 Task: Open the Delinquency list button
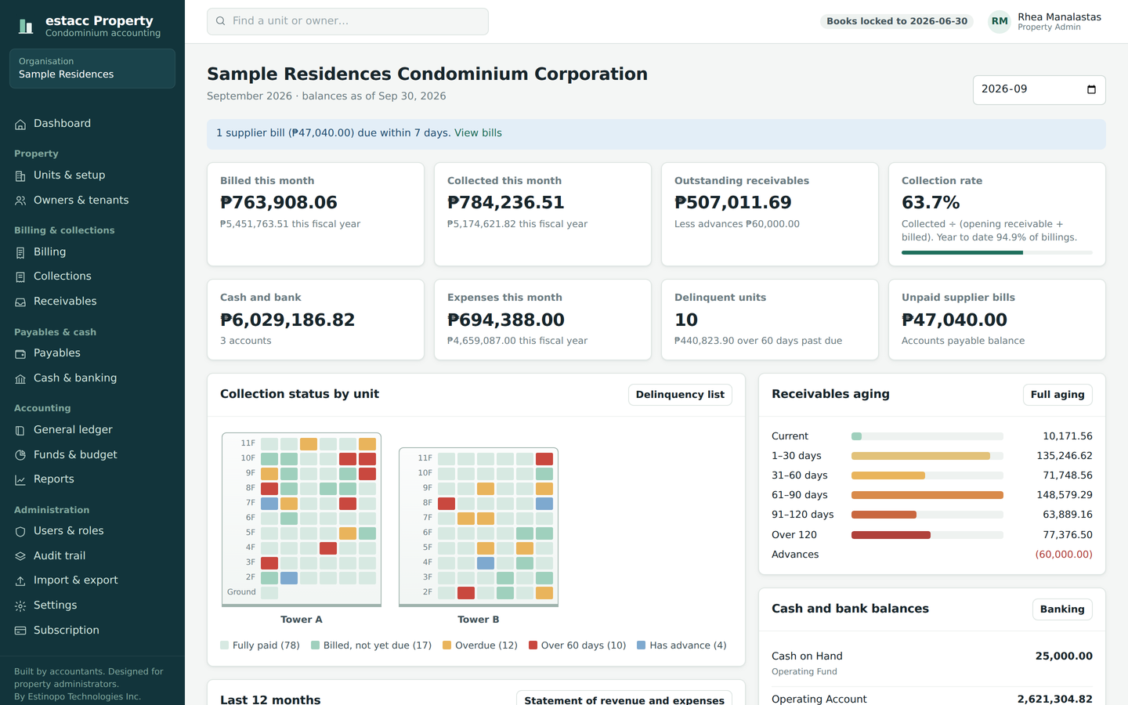[x=680, y=395]
